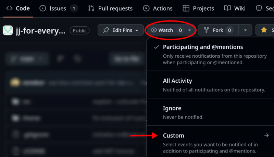Open the Edit Pins dropdown
274x157 pixels.
click(121, 30)
